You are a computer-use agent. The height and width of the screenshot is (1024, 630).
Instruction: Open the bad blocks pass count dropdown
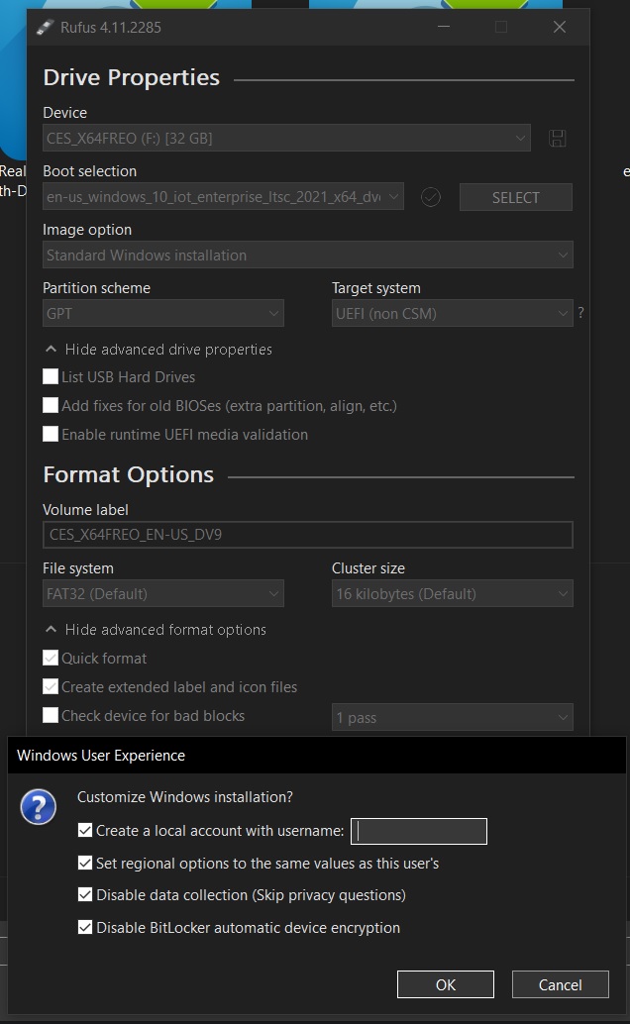(453, 717)
